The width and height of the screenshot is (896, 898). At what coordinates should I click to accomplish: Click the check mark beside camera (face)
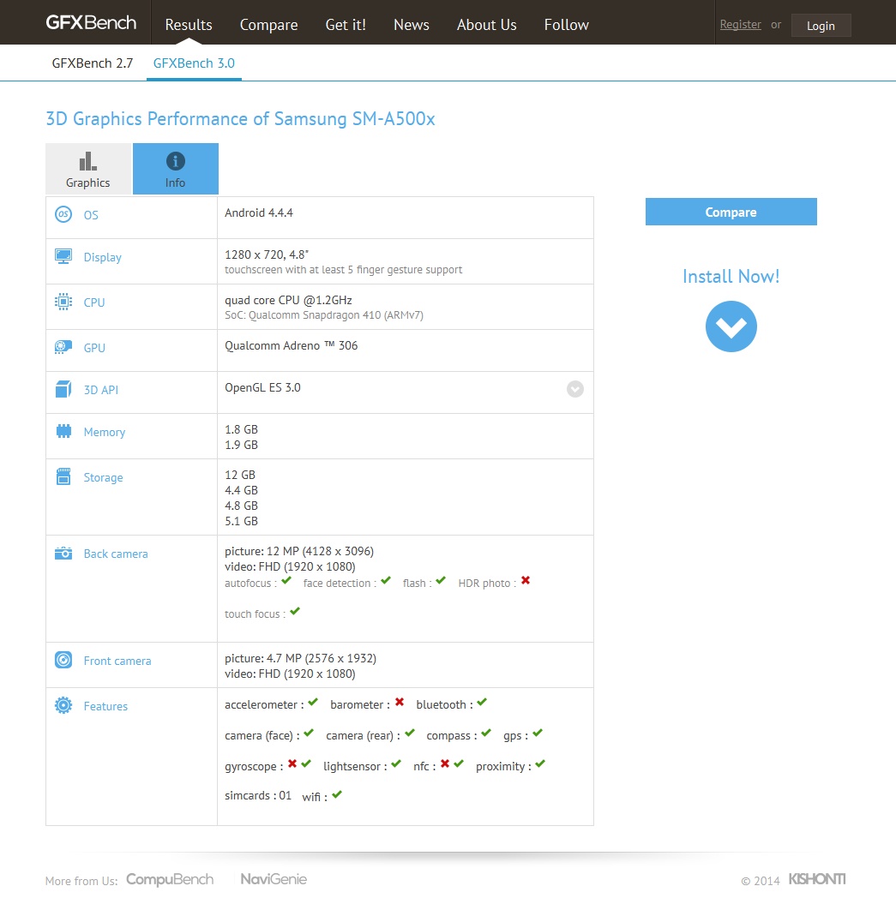[309, 733]
